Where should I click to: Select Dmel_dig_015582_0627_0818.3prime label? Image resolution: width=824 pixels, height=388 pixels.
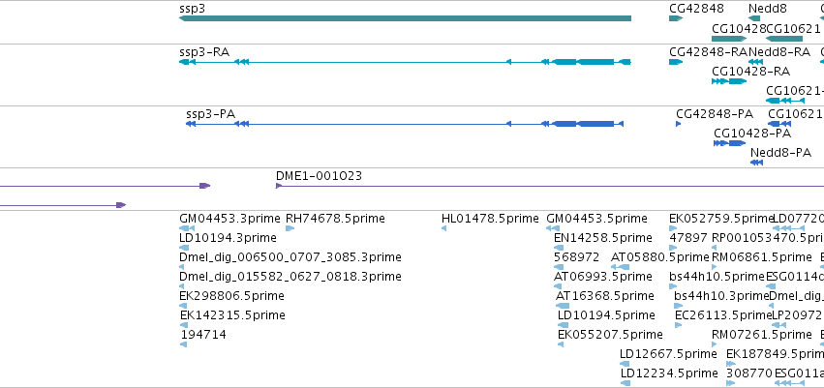coord(290,277)
